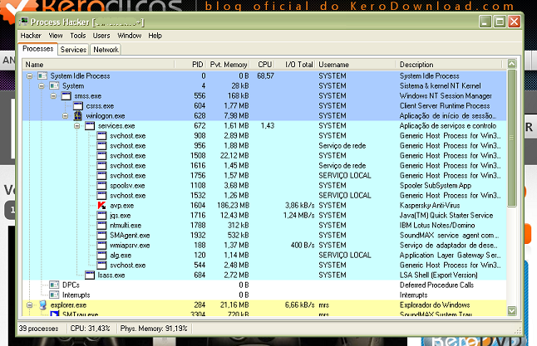Click the smss.exe process icon
Viewport: 537px width, 346px height.
tap(67, 95)
